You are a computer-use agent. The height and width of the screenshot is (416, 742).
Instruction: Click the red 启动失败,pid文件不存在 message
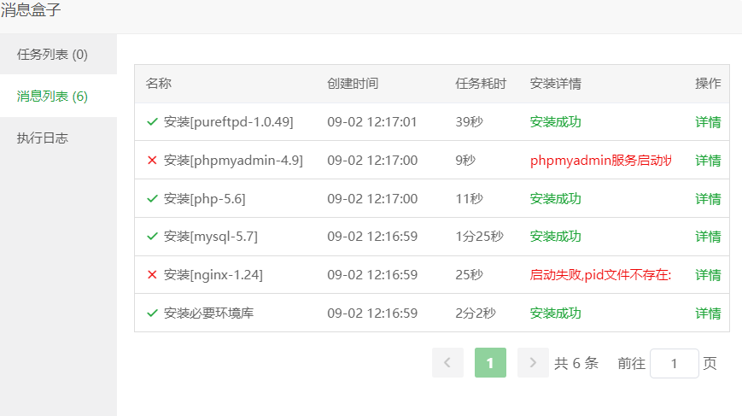tap(600, 274)
